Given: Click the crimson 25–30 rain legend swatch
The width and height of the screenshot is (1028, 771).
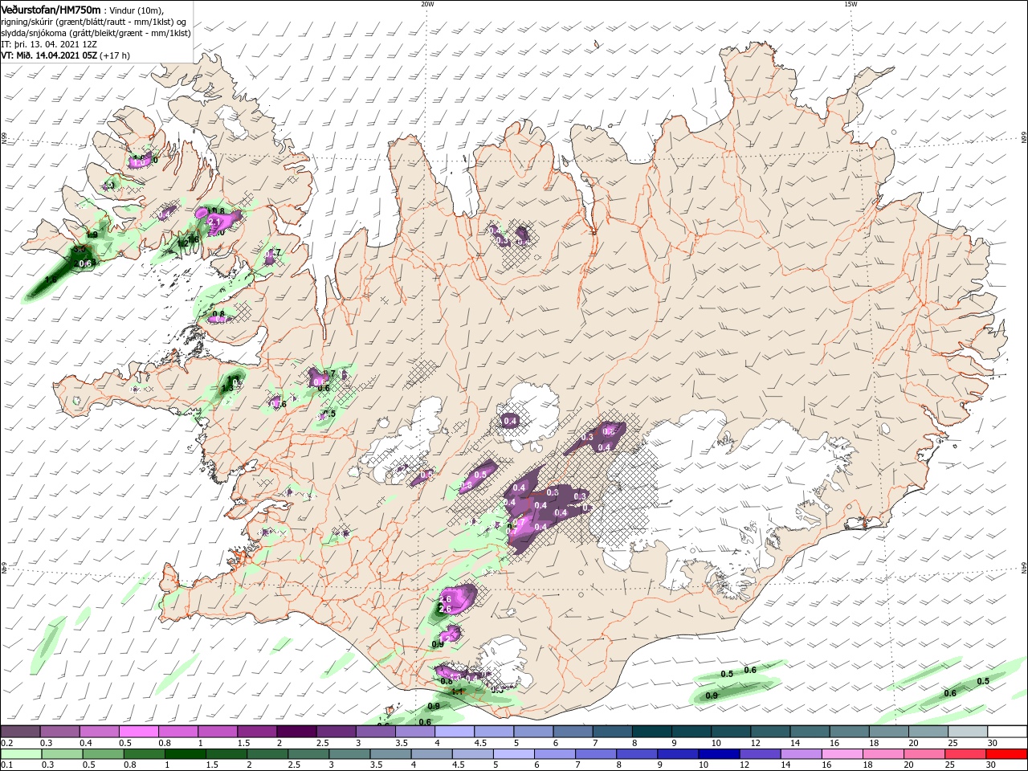Looking at the screenshot, I should click(965, 754).
